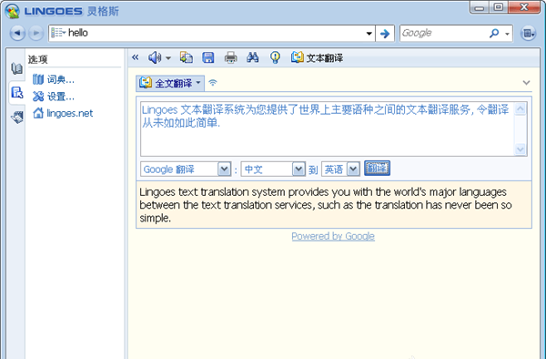Click the blue go arrow button
The image size is (546, 359).
point(385,34)
